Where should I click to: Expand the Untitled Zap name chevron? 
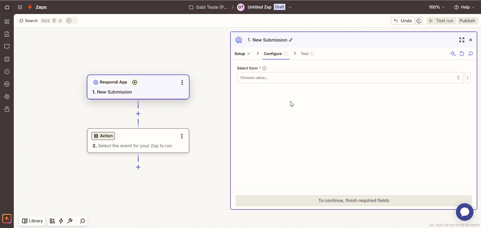(290, 7)
